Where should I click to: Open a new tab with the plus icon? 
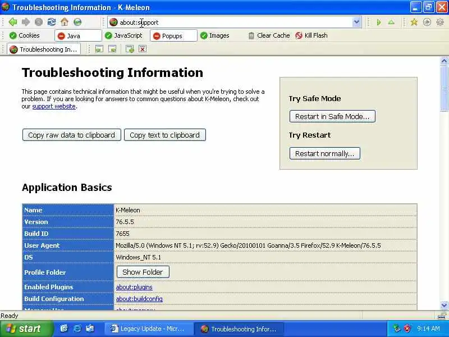point(130,49)
